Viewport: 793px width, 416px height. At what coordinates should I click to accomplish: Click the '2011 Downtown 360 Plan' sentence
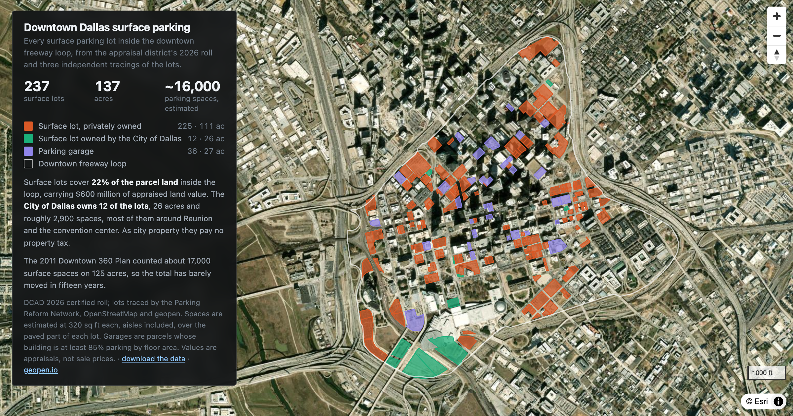coord(117,273)
